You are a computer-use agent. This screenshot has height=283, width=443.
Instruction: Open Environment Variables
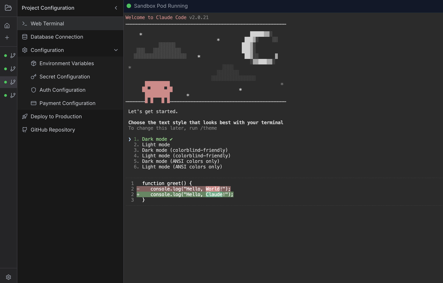[x=70, y=63]
